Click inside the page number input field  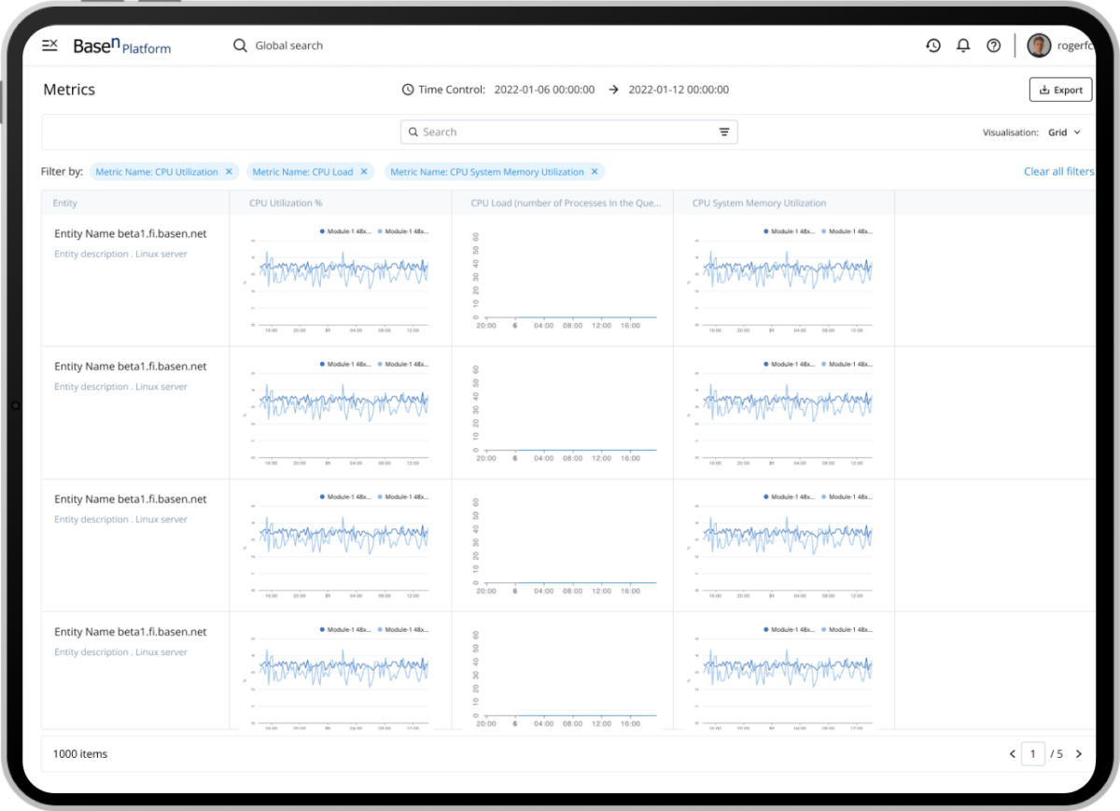click(x=1033, y=754)
